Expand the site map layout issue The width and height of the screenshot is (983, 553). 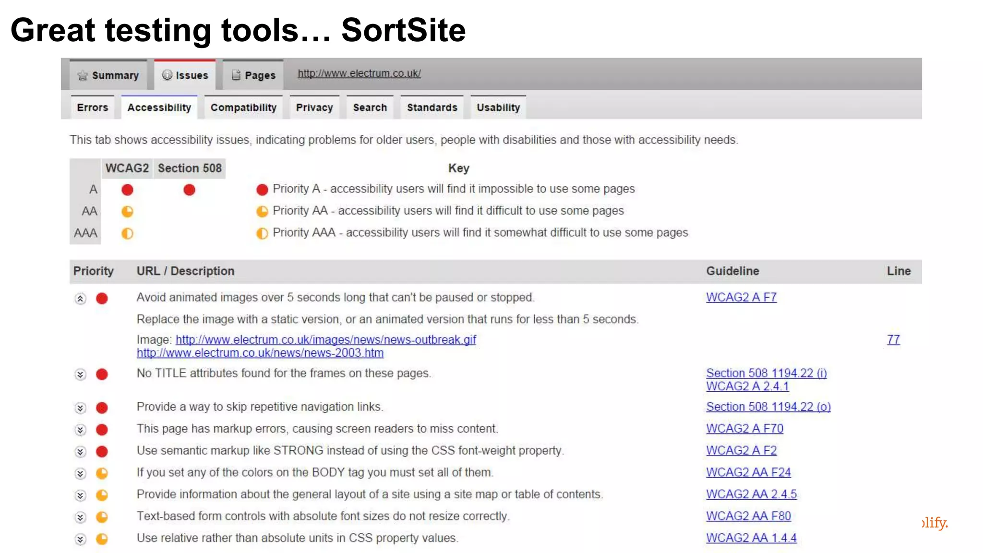click(x=80, y=495)
